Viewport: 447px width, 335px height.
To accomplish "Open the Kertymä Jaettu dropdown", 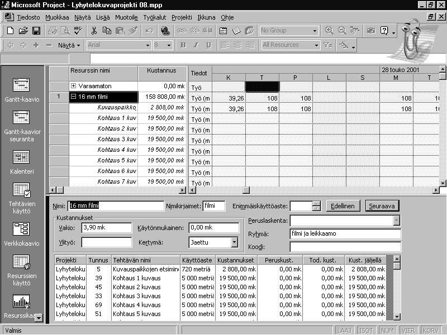I will click(234, 242).
